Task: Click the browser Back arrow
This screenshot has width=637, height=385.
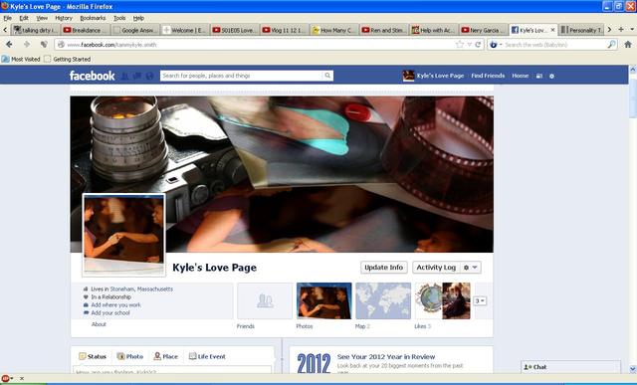Action: point(9,44)
